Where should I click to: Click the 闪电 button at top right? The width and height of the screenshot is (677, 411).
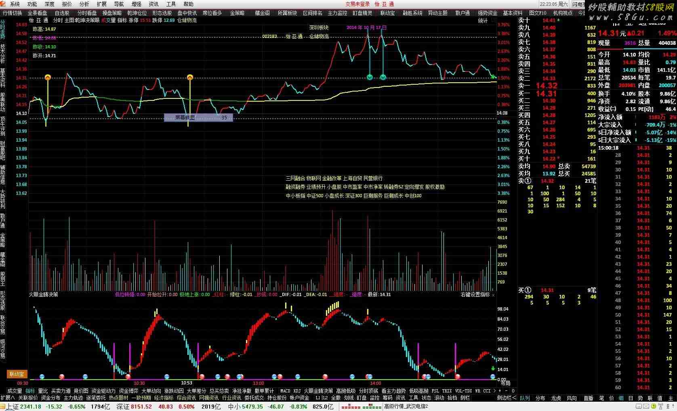578,4
